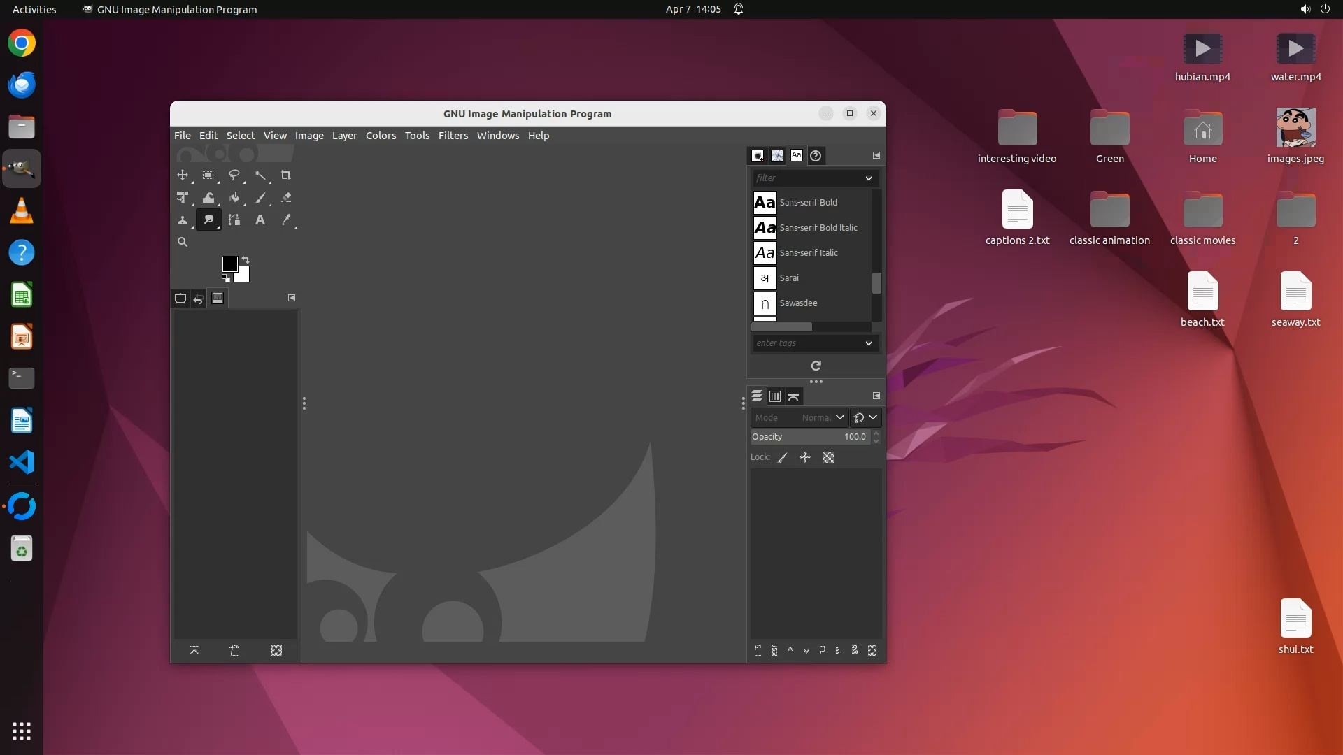Image resolution: width=1343 pixels, height=755 pixels.
Task: Open the Filters menu
Action: click(453, 136)
